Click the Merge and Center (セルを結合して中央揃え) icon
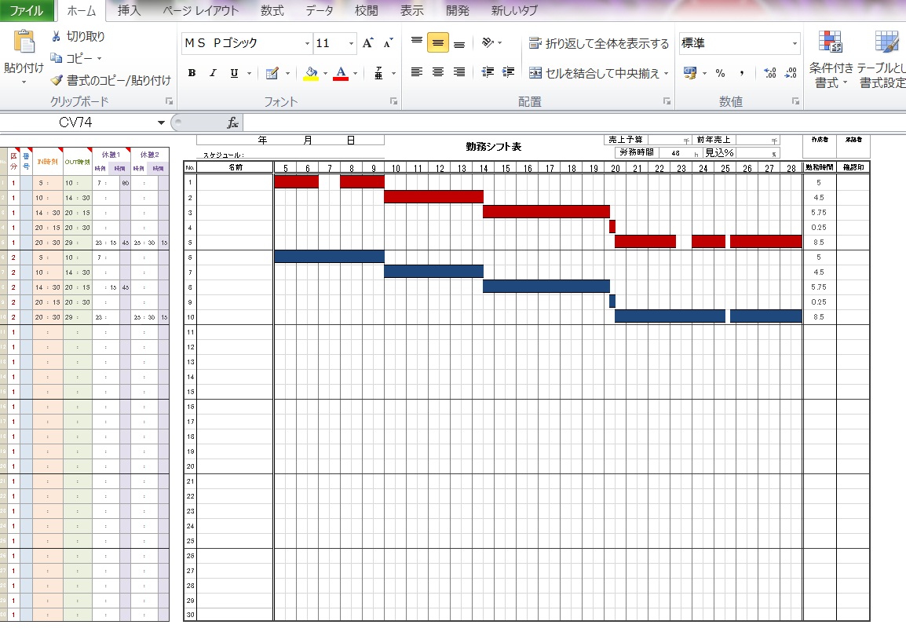Image resolution: width=906 pixels, height=643 pixels. click(596, 72)
